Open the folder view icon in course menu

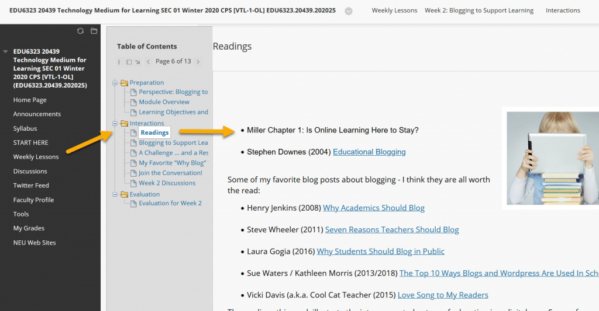coord(94,31)
